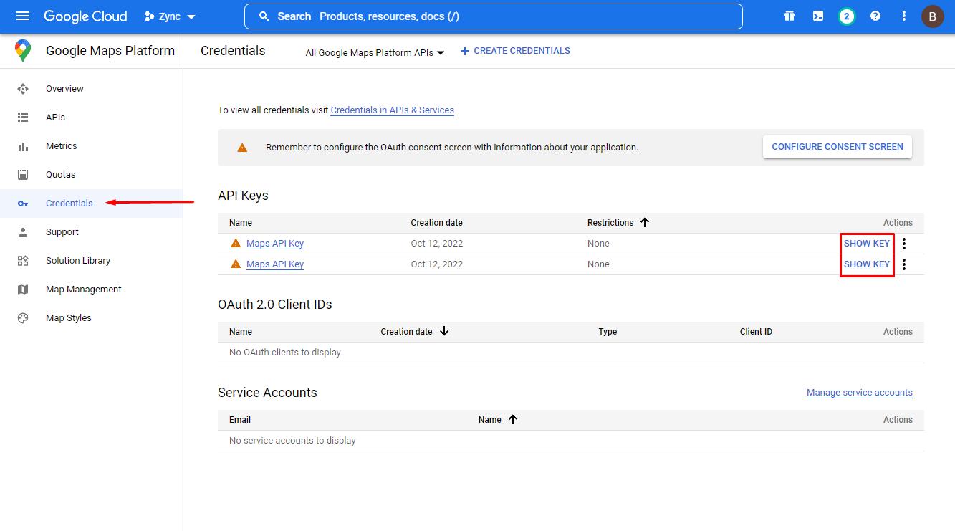Click the Map Styles palette icon
This screenshot has width=955, height=531.
[23, 318]
